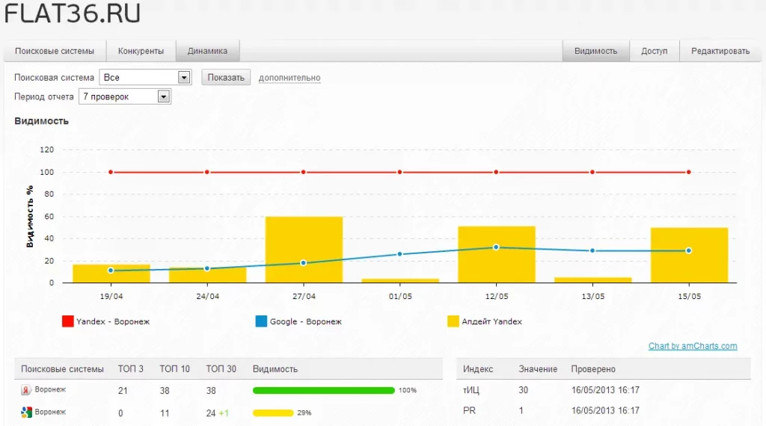
Task: Click the tall yellow bar at 27/04
Action: click(304, 250)
